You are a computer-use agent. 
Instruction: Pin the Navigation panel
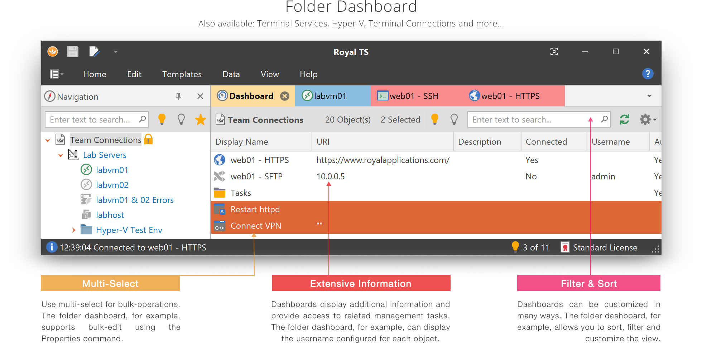(178, 96)
